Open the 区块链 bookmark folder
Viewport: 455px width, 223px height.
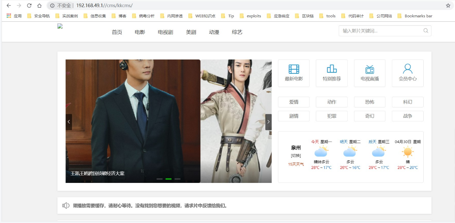tap(305, 16)
